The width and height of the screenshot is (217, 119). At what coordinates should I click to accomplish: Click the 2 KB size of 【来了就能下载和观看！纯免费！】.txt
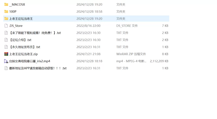point(165,33)
